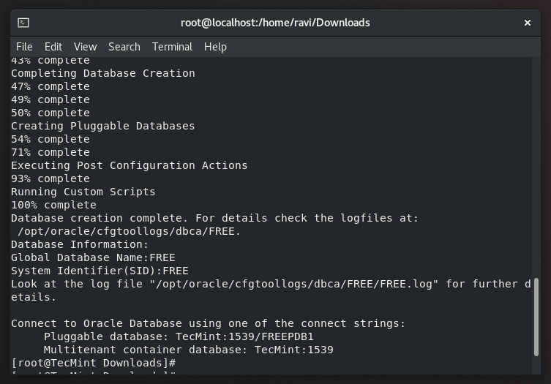This screenshot has width=551, height=384.
Task: Open the Terminal menu
Action: tap(172, 47)
